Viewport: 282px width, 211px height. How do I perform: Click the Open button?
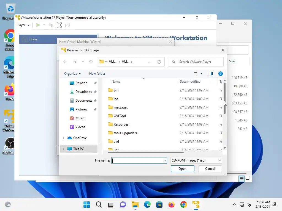(x=182, y=169)
